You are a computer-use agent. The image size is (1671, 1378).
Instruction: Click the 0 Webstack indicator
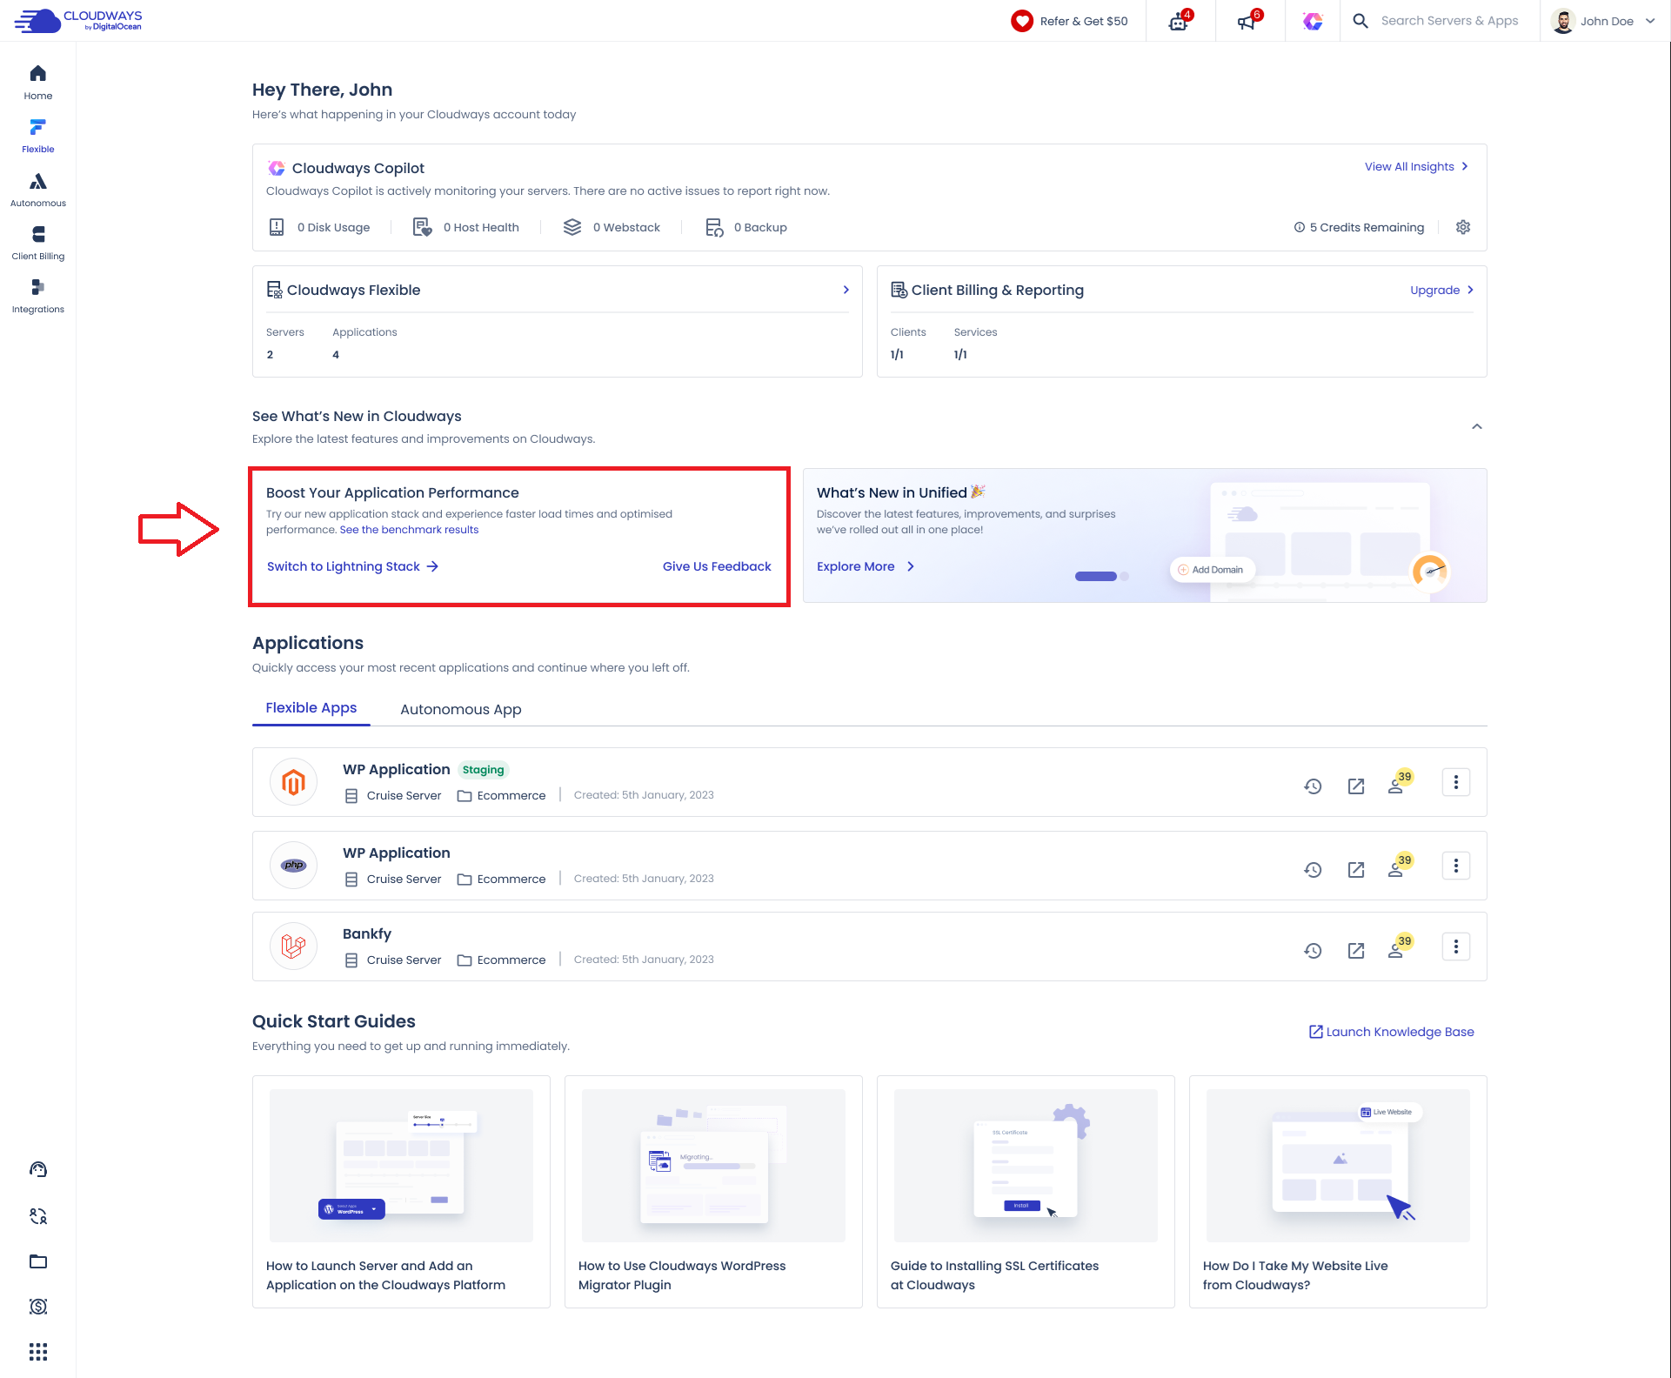612,227
